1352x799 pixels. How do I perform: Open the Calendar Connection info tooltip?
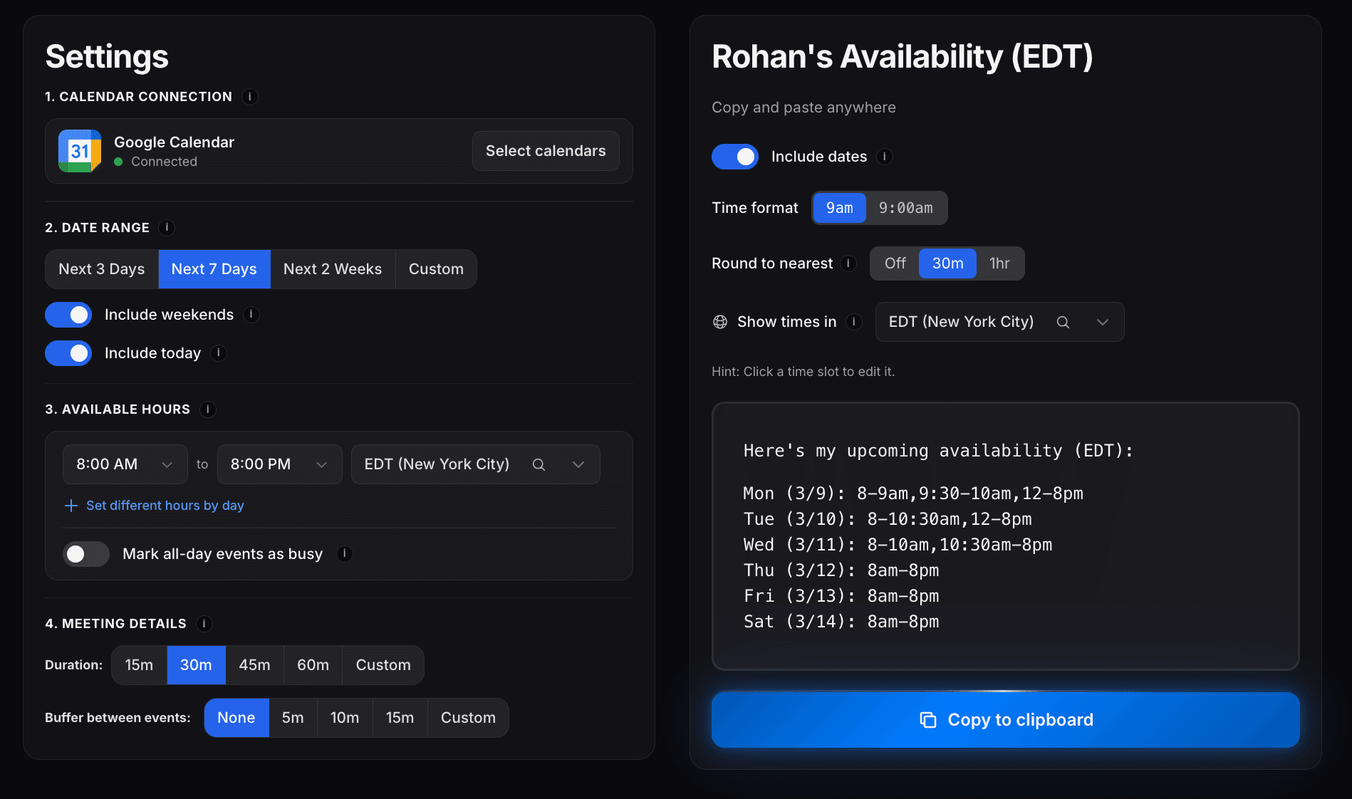(250, 97)
